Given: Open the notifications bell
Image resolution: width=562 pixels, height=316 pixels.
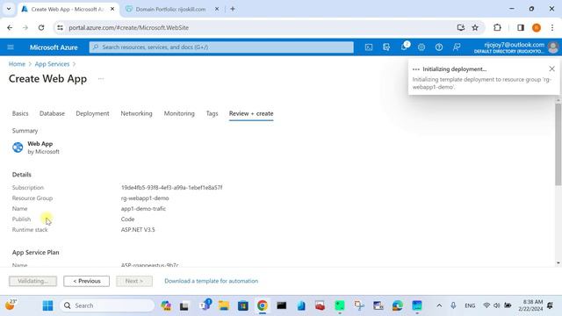Looking at the screenshot, I should pos(404,47).
